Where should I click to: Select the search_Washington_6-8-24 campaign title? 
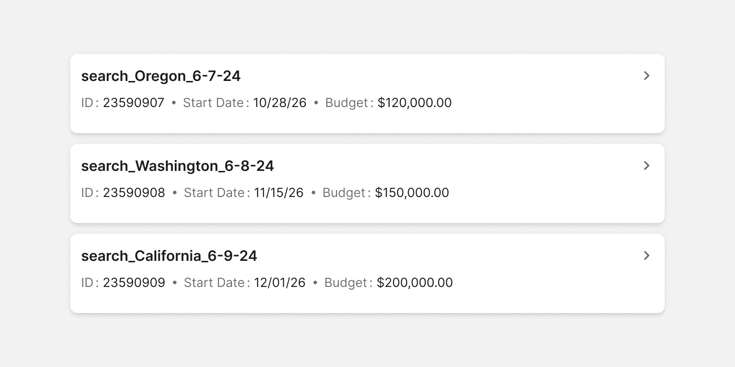177,166
